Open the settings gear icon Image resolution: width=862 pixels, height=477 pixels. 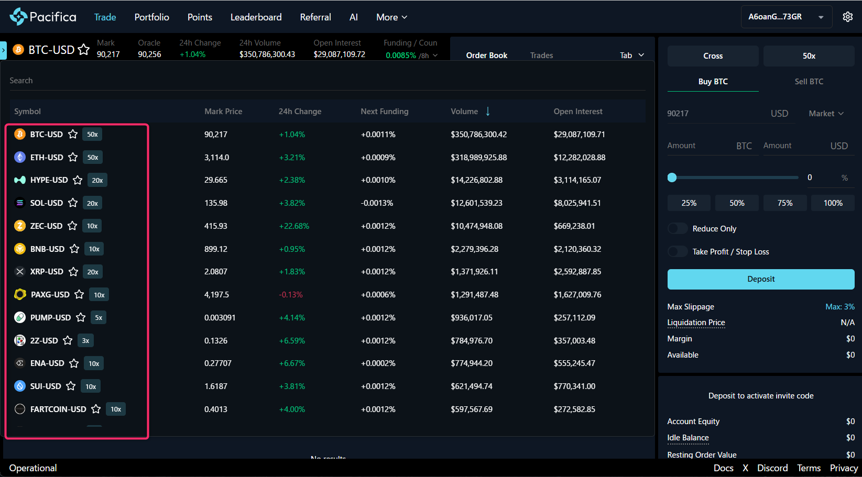click(847, 17)
